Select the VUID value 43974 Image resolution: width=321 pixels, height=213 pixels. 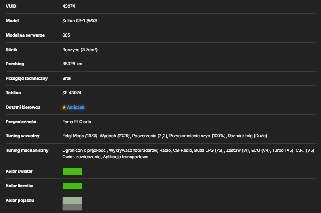pos(69,6)
